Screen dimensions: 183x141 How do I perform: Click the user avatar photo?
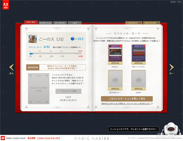tap(33, 39)
